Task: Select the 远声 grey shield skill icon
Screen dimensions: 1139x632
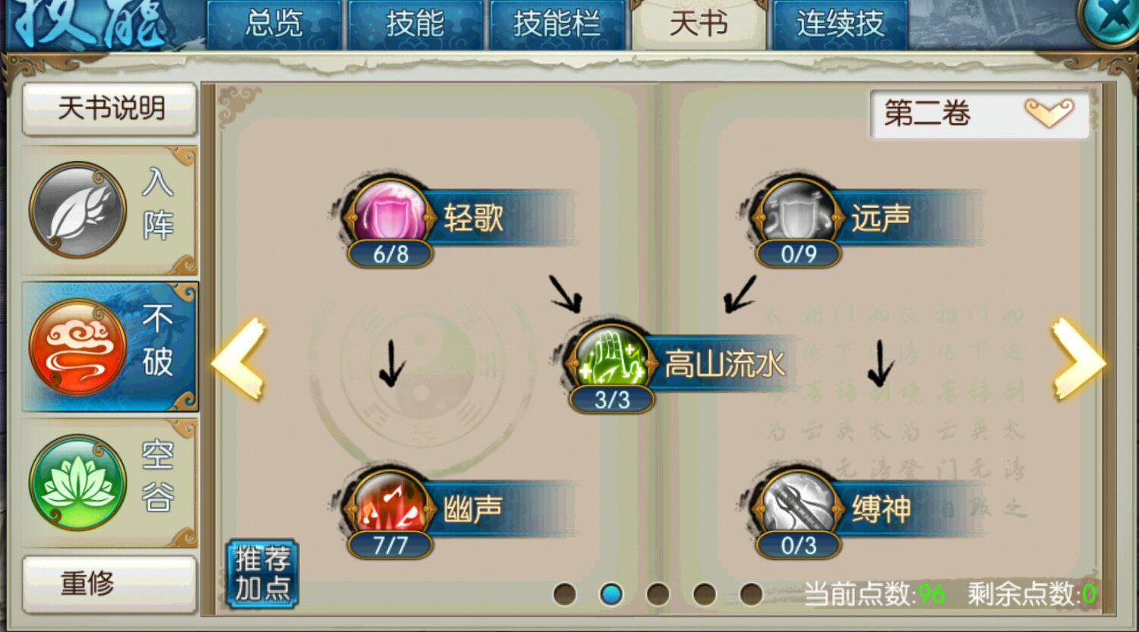Action: click(x=797, y=215)
